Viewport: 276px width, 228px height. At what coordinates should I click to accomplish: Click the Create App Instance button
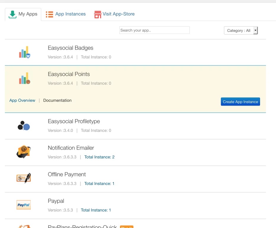pyautogui.click(x=240, y=101)
